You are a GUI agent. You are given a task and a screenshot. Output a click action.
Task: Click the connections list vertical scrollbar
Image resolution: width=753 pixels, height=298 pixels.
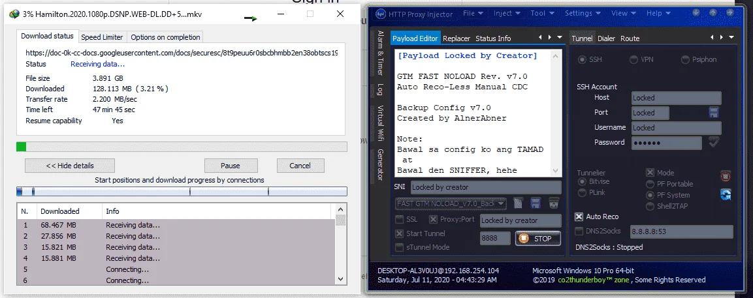point(340,244)
